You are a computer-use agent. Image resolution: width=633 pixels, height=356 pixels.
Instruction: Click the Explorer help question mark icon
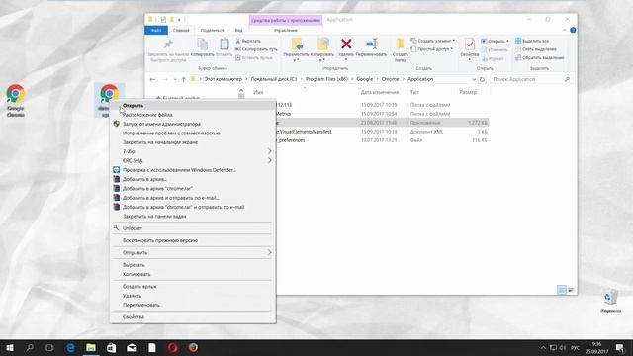[573, 31]
